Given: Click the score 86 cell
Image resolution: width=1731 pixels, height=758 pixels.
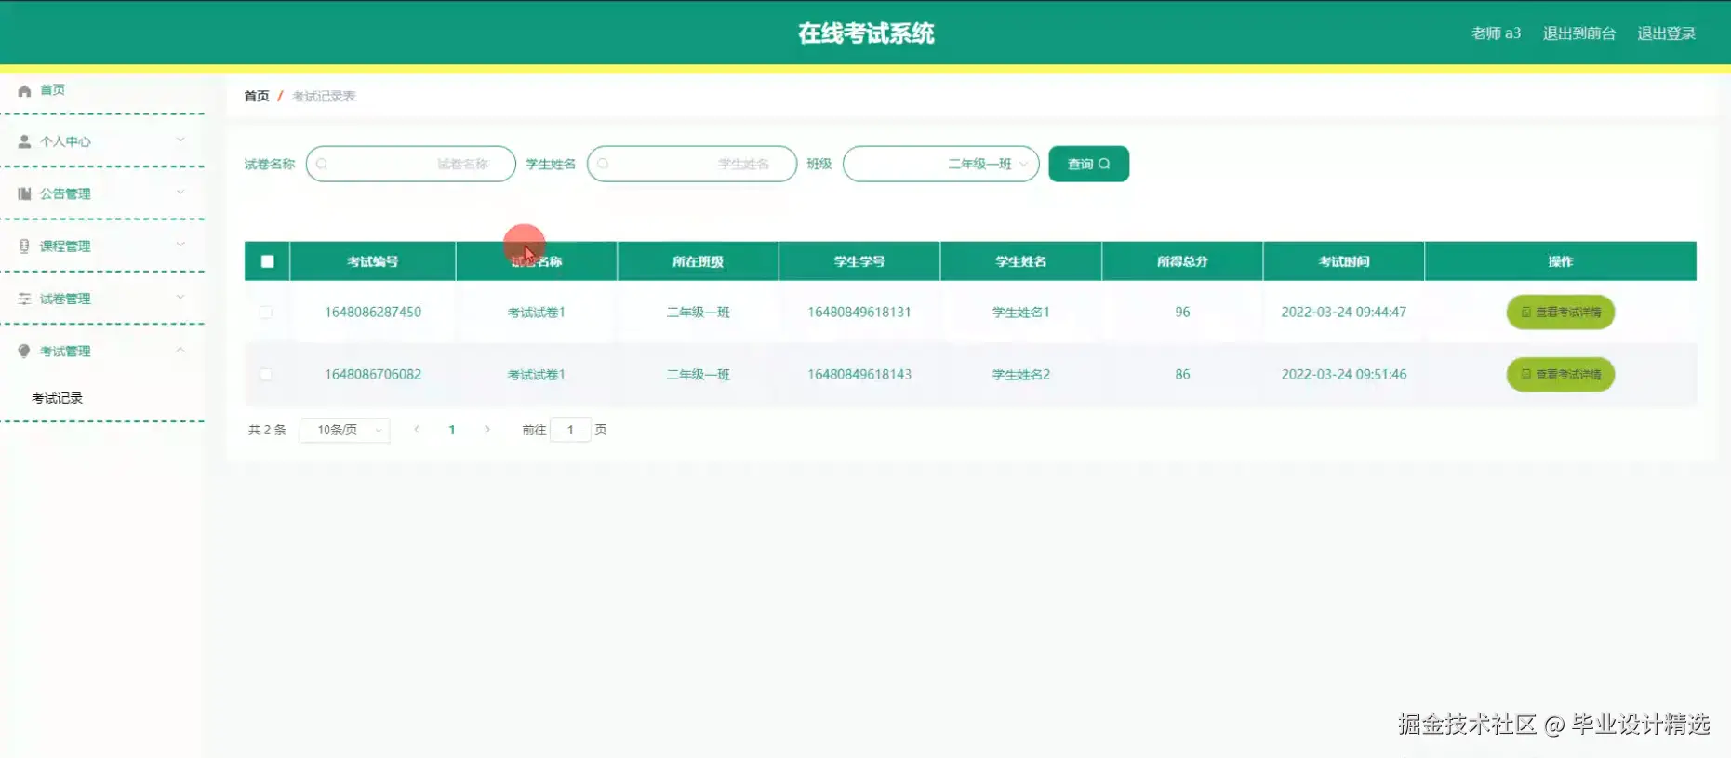Looking at the screenshot, I should pos(1182,375).
